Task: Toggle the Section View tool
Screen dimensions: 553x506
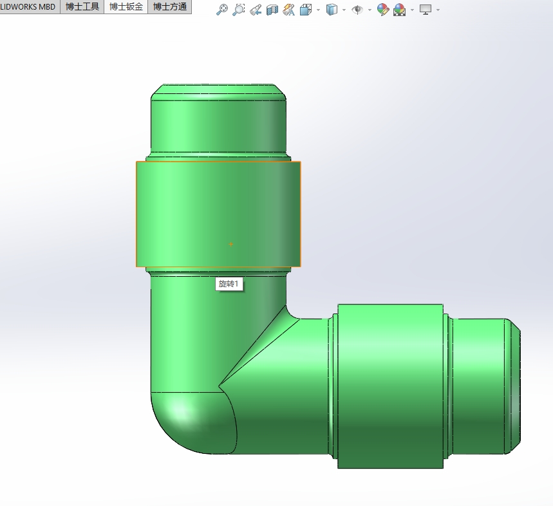Action: click(272, 10)
